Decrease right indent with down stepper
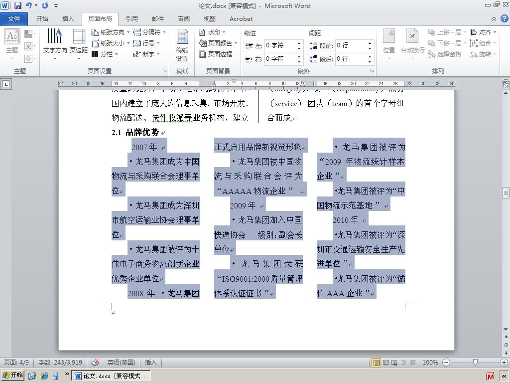Image resolution: width=510 pixels, height=383 pixels. tap(299, 61)
